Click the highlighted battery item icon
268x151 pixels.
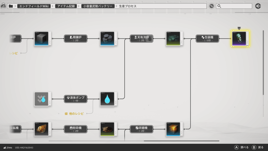click(x=240, y=39)
